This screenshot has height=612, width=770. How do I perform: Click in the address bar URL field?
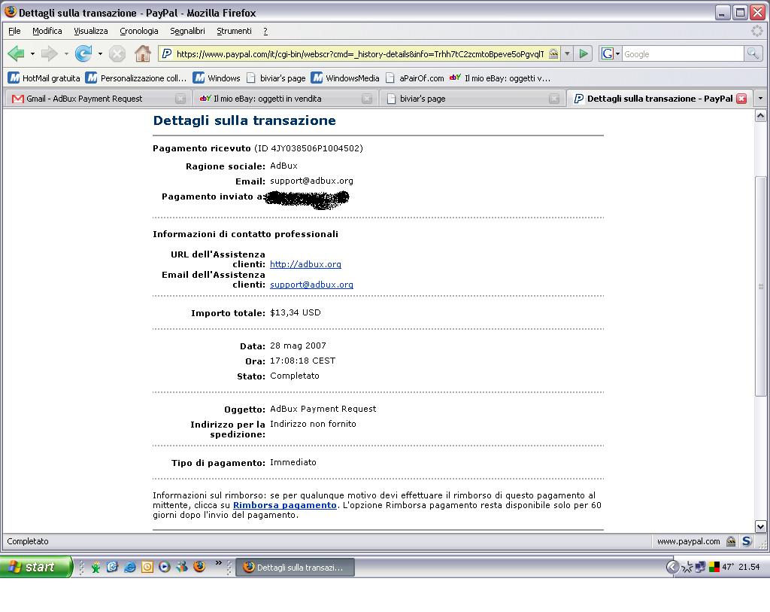coord(359,53)
